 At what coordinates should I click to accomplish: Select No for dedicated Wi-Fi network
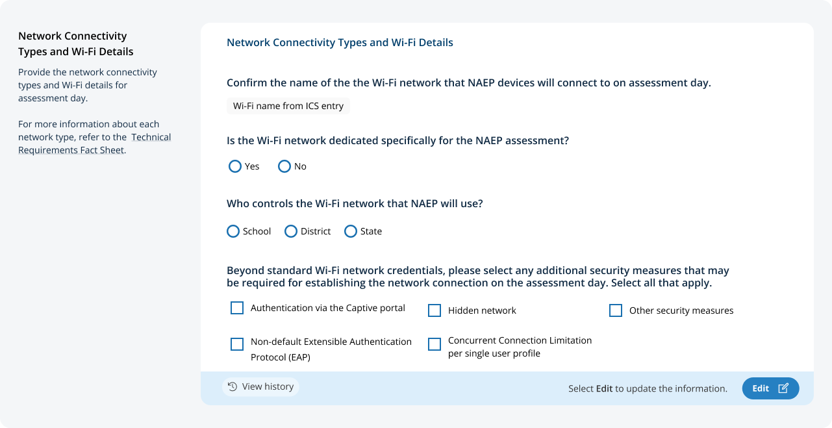284,167
